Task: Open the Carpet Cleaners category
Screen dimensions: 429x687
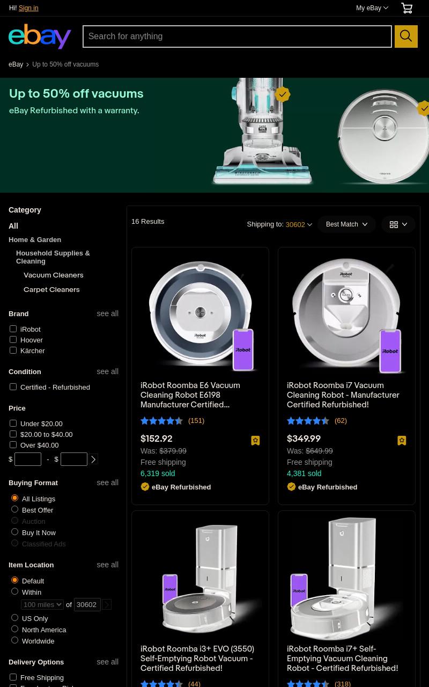Action: click(x=51, y=290)
